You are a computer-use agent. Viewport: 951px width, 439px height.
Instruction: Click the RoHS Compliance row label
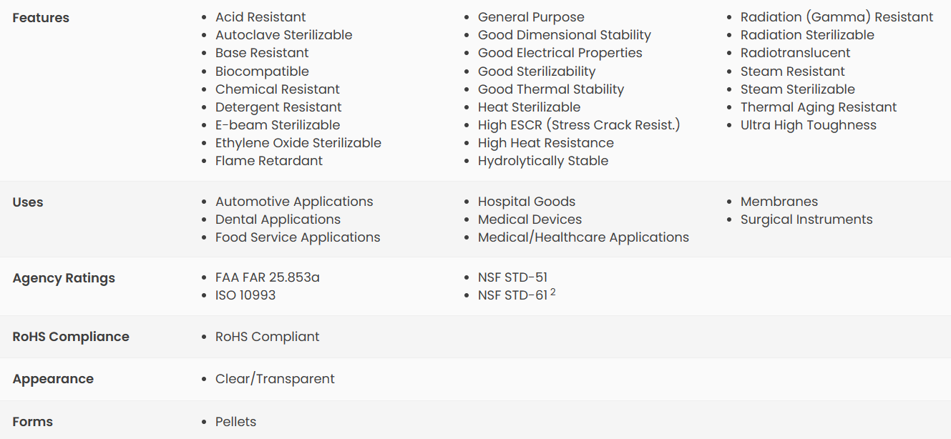71,337
